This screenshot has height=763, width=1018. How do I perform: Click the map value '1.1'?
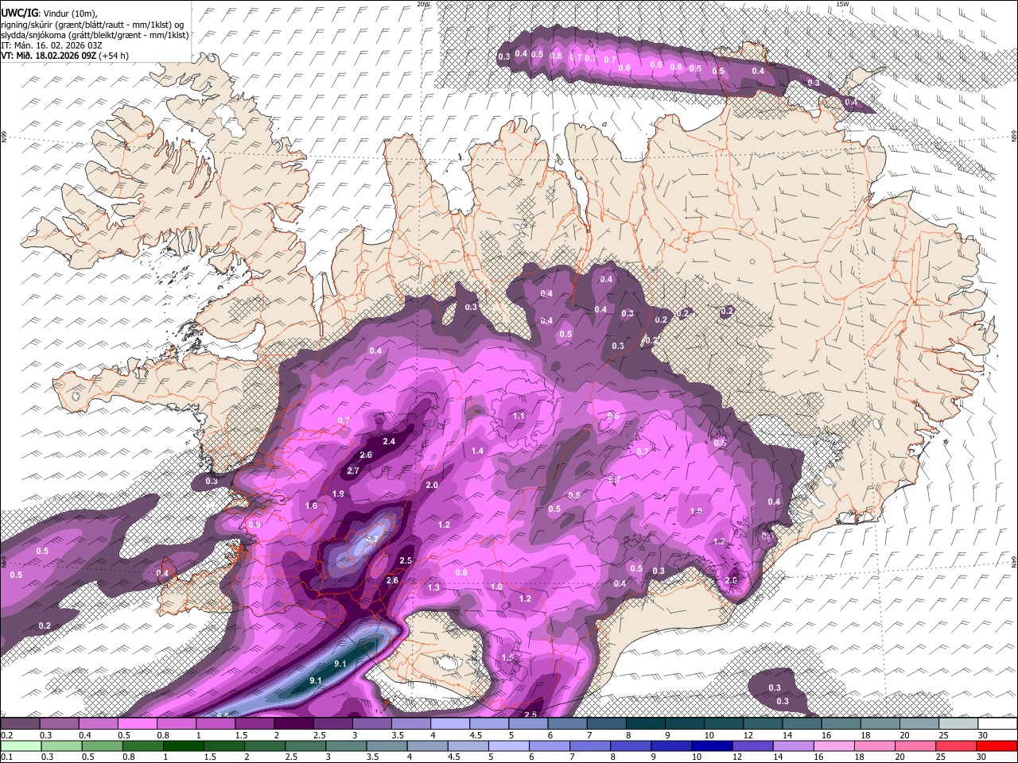[519, 416]
